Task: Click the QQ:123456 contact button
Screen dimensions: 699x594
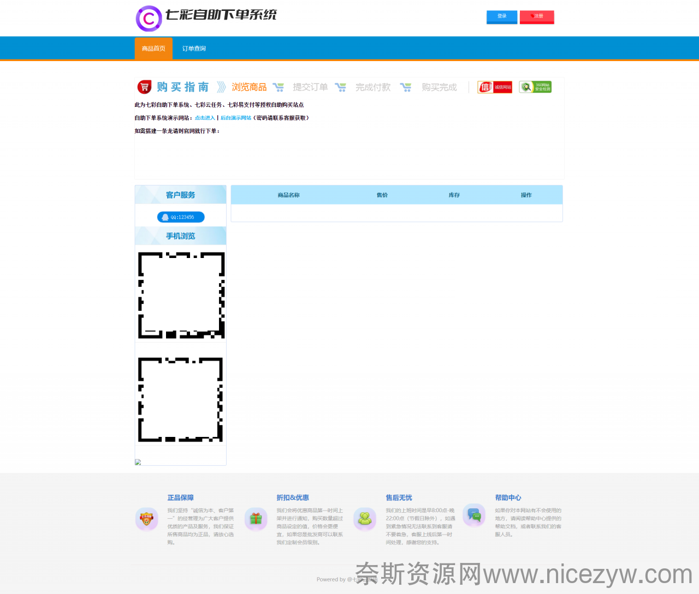Action: (181, 217)
